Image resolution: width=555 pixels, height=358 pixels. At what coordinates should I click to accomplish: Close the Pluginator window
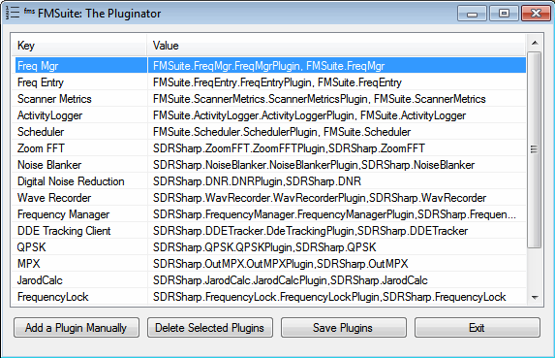point(536,14)
